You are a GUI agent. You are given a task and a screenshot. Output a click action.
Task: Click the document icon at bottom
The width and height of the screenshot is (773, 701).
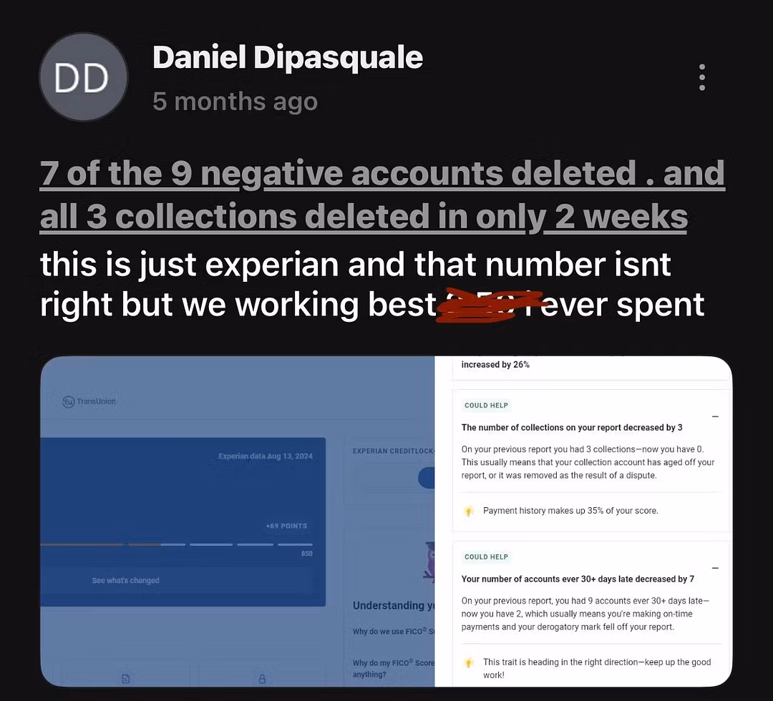pos(125,678)
